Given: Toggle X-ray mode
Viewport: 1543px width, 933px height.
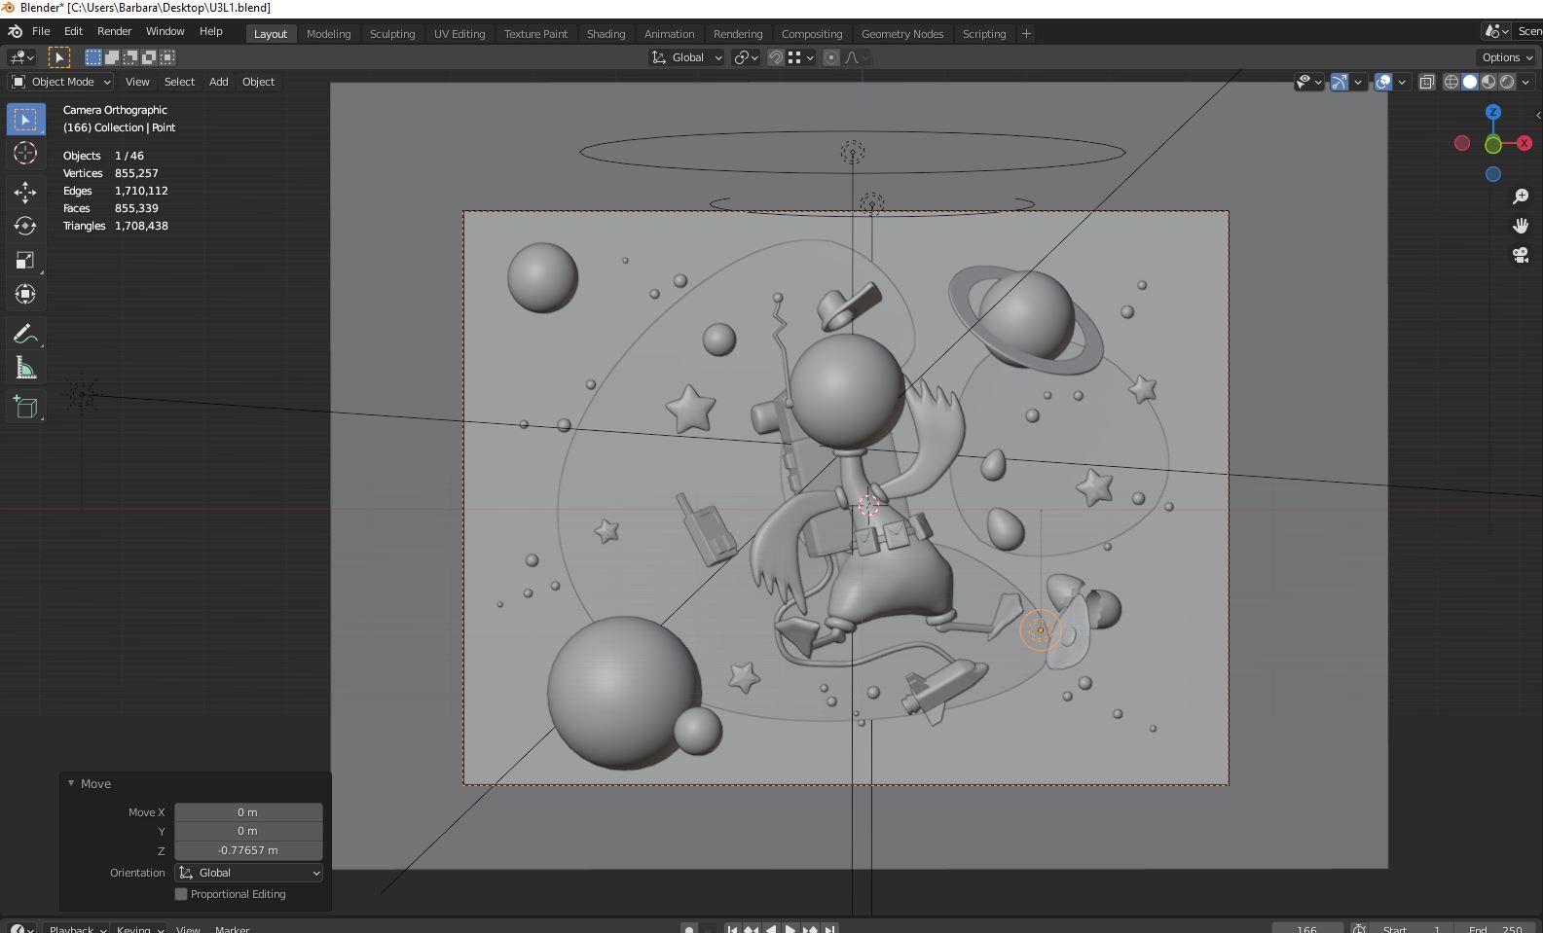Looking at the screenshot, I should coord(1427,83).
